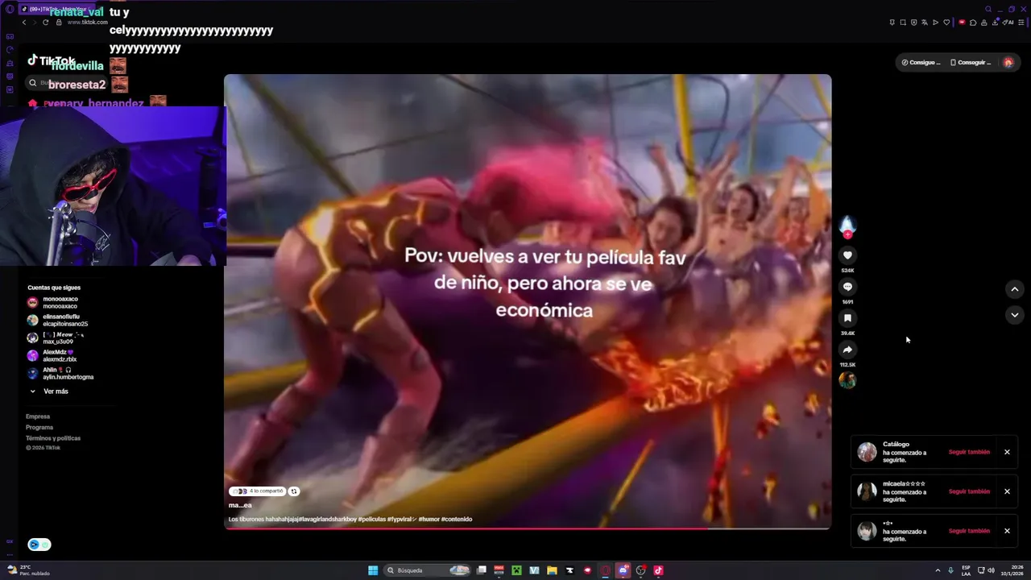This screenshot has height=580, width=1031.
Task: Click the pill switch above the weather widget
Action: coord(39,545)
